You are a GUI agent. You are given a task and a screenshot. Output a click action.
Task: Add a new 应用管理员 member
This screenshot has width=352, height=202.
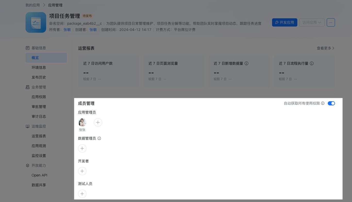[x=98, y=122]
